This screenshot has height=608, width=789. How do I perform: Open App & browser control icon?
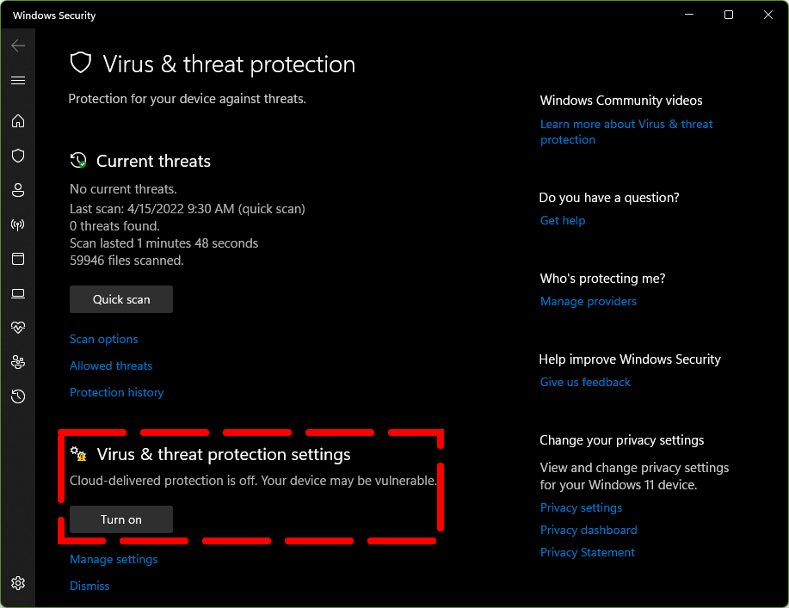click(18, 259)
